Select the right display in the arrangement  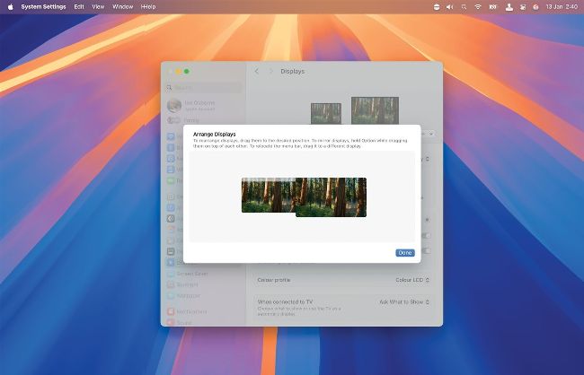click(x=332, y=197)
